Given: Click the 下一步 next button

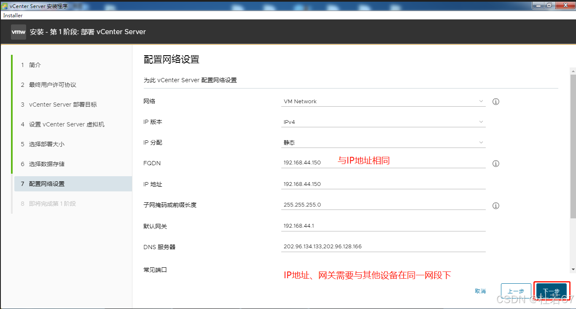Looking at the screenshot, I should pyautogui.click(x=552, y=291).
